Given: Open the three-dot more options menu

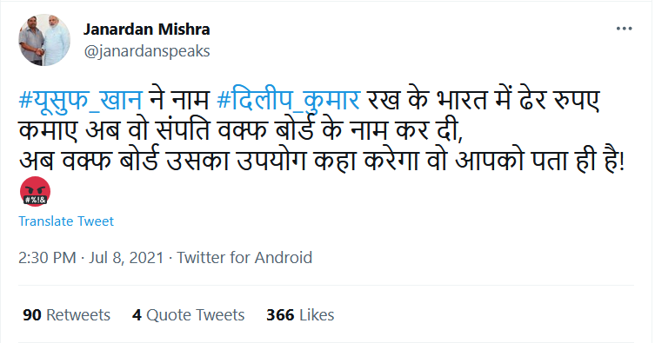Looking at the screenshot, I should coord(624,29).
